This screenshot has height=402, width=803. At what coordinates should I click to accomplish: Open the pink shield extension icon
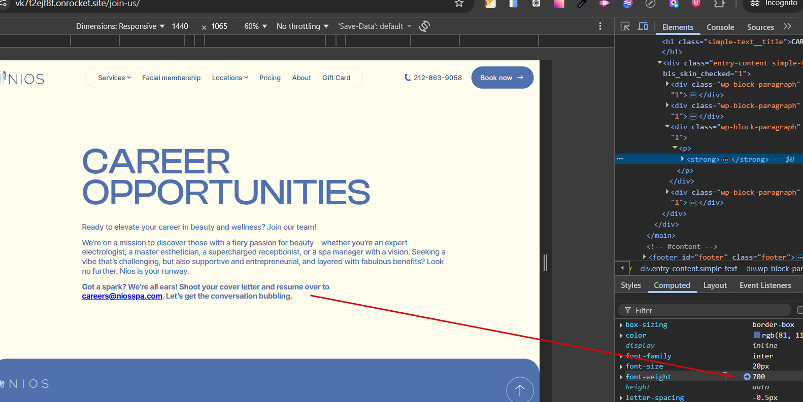point(696,4)
